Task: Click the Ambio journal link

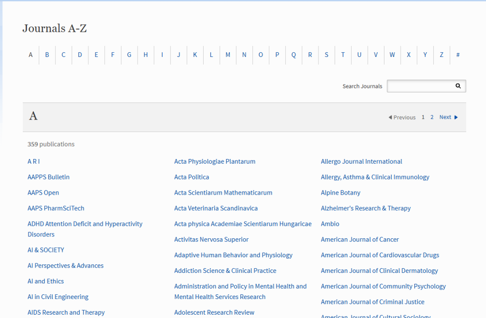Action: point(330,224)
